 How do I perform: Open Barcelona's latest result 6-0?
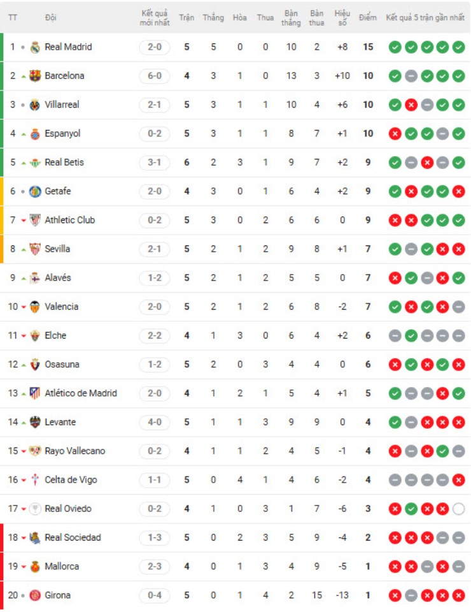point(155,75)
